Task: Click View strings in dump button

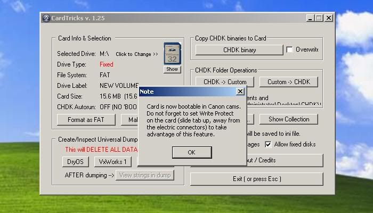Action: coord(145,175)
